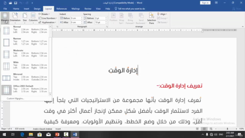Customize Quick Access Toolbar dropdown arrow
Screen dimensions: 245x138
click(32, 3)
